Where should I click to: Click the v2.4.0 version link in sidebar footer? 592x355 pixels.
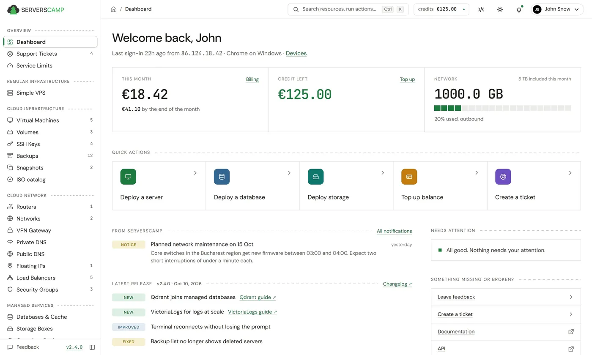(74, 347)
